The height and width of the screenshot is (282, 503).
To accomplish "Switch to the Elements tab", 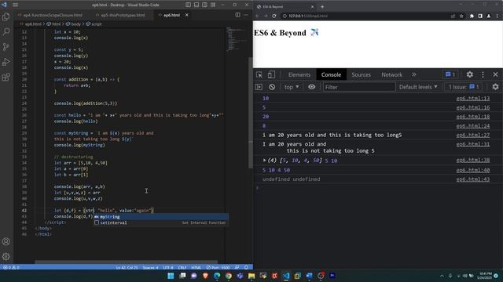I will tap(299, 75).
